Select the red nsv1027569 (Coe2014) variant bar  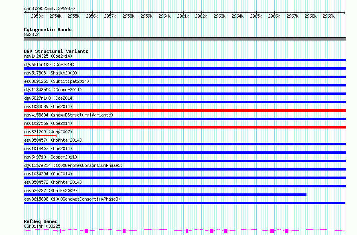(x=185, y=127)
